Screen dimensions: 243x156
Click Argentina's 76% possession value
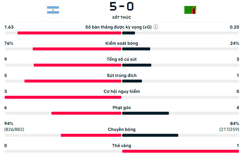click(9, 43)
